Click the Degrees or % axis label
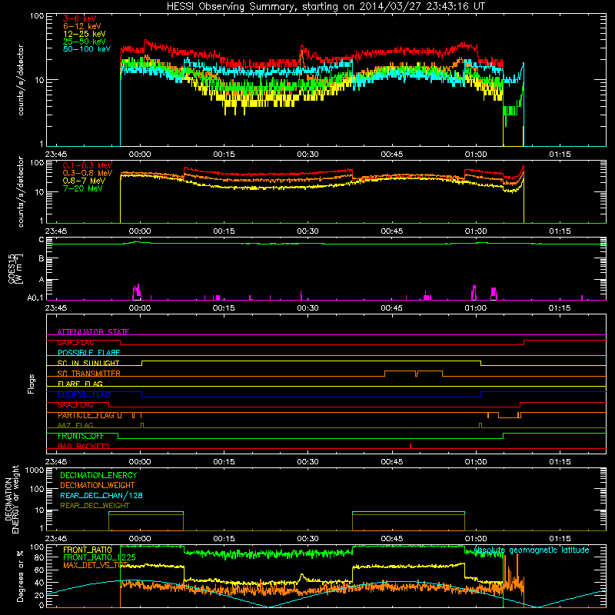The height and width of the screenshot is (615, 615). (x=20, y=576)
